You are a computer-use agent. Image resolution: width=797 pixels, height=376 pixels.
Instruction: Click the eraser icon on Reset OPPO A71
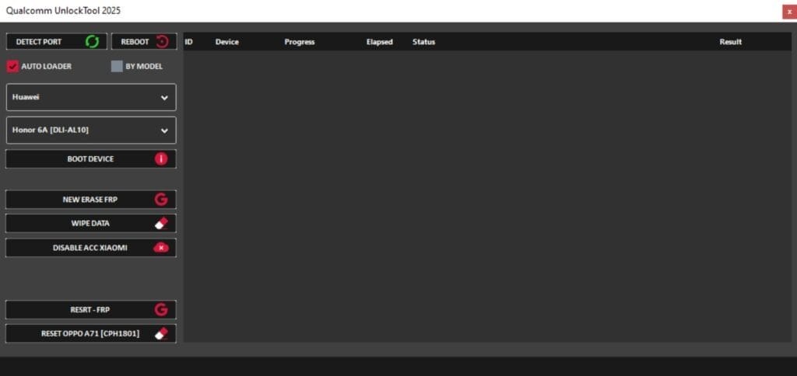pos(161,334)
